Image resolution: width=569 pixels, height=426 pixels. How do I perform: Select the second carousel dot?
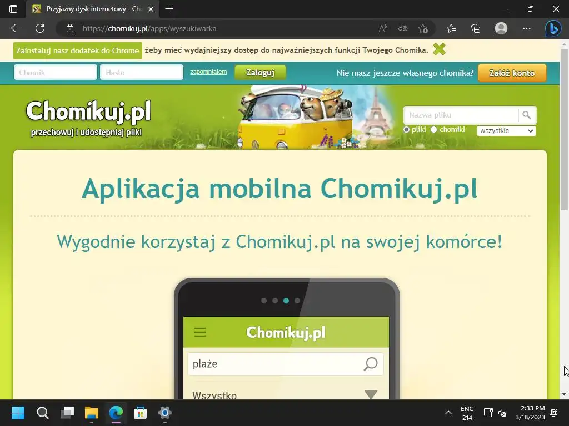pos(275,301)
